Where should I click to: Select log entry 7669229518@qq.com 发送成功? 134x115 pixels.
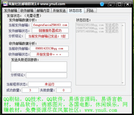tap(97, 25)
